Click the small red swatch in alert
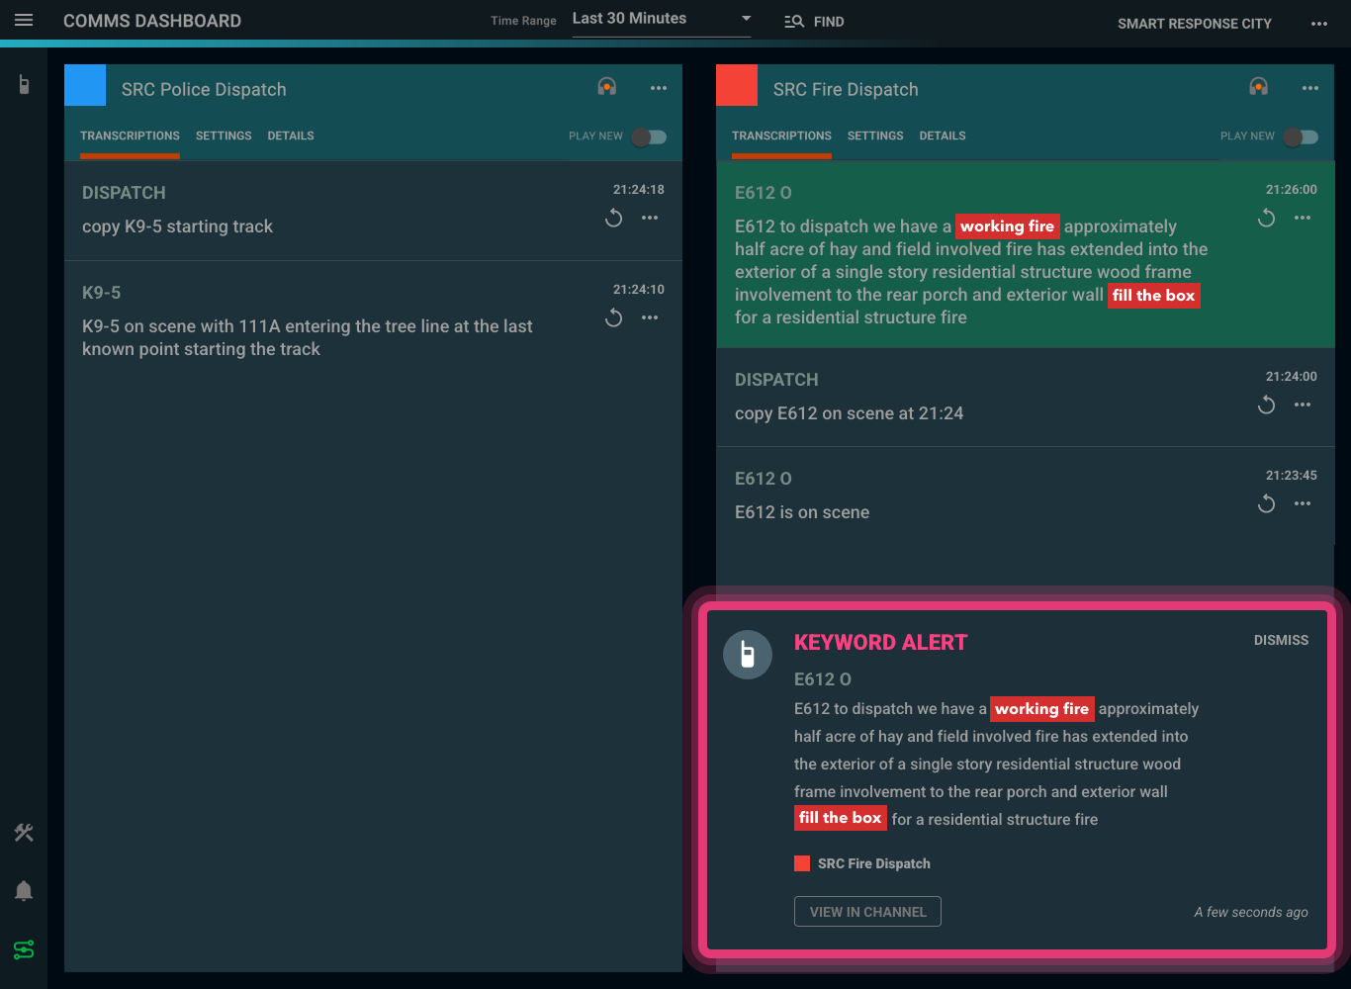The height and width of the screenshot is (989, 1351). coord(802,863)
